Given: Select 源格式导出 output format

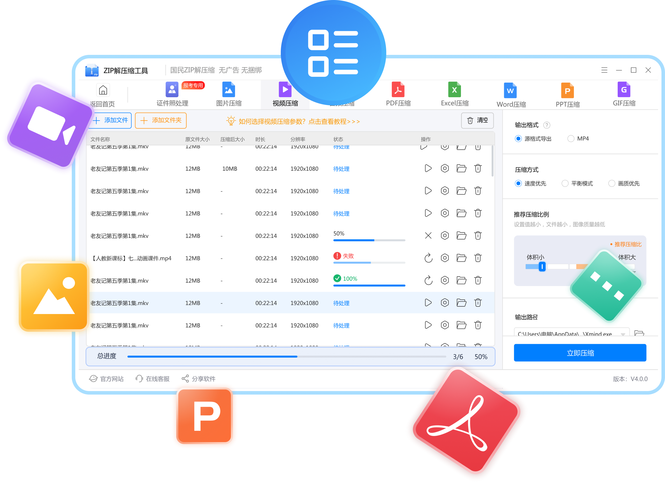Looking at the screenshot, I should (x=533, y=139).
